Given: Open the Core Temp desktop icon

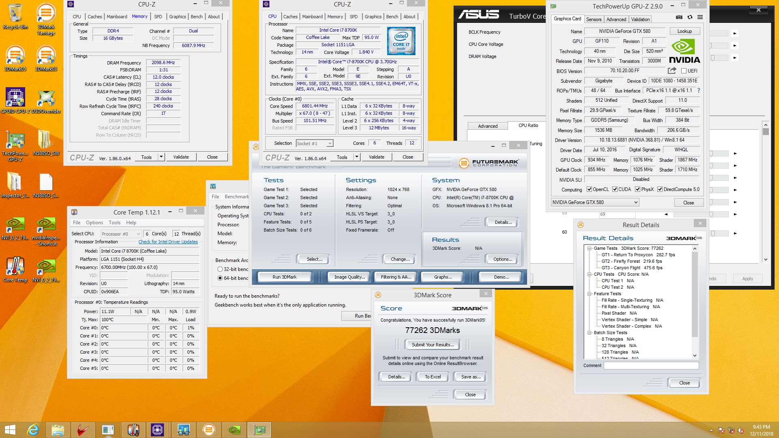Looking at the screenshot, I should (x=15, y=270).
